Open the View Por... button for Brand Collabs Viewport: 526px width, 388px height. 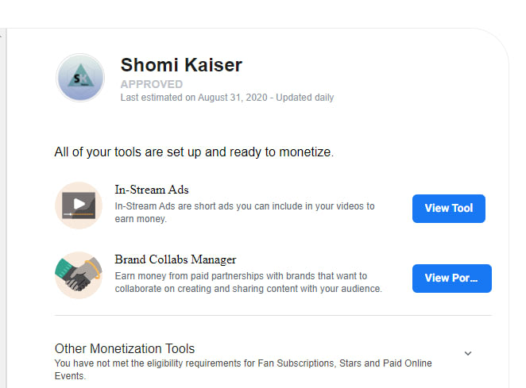pyautogui.click(x=451, y=279)
